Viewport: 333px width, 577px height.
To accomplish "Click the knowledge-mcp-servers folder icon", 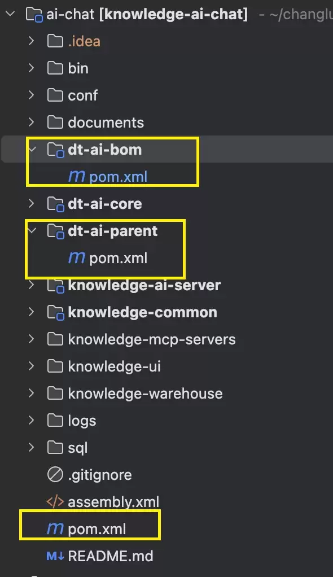I will tap(55, 339).
